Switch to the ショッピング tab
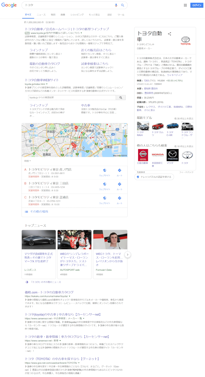The width and height of the screenshot is (205, 377). pyautogui.click(x=77, y=15)
